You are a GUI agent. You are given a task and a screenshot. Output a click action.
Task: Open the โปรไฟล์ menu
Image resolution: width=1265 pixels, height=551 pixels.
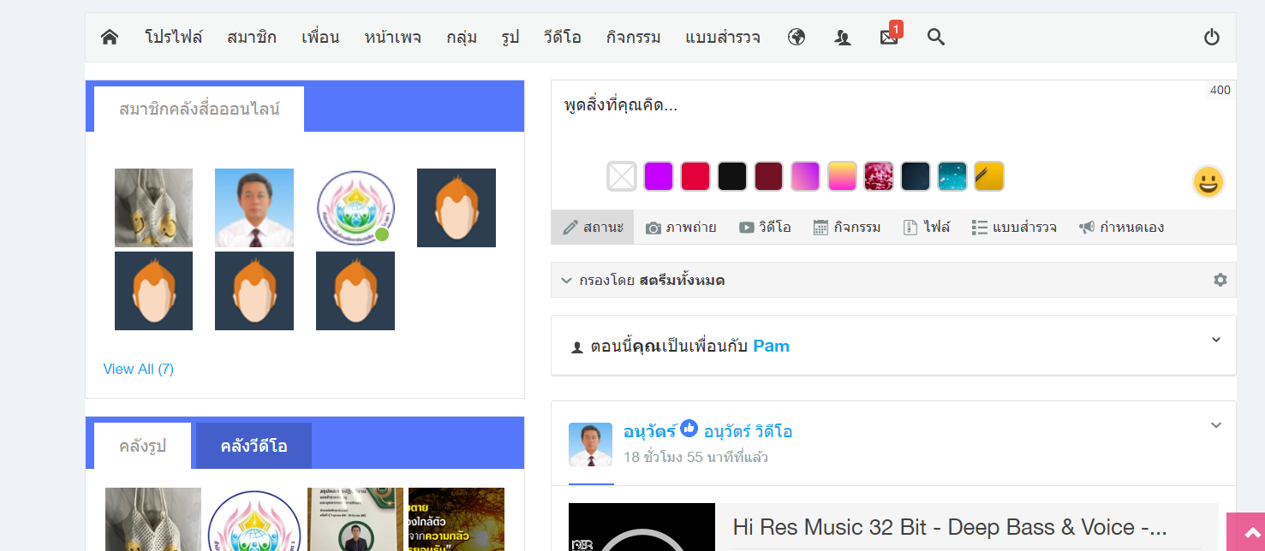[x=174, y=37]
